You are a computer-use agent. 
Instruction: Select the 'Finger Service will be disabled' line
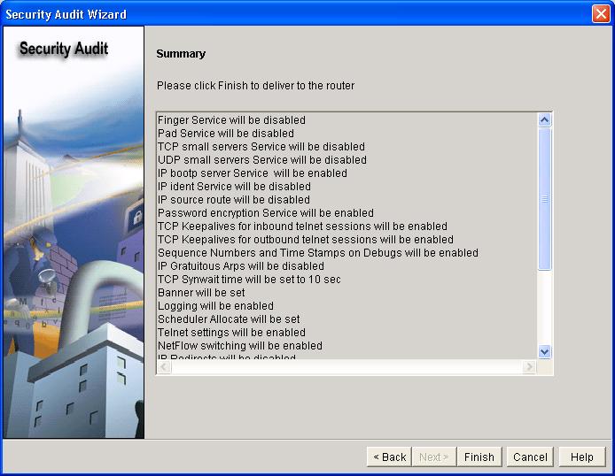[231, 120]
